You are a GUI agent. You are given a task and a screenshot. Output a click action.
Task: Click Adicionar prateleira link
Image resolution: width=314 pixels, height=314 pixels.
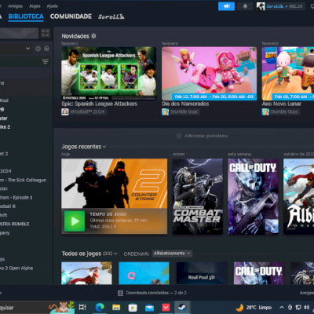206,136
